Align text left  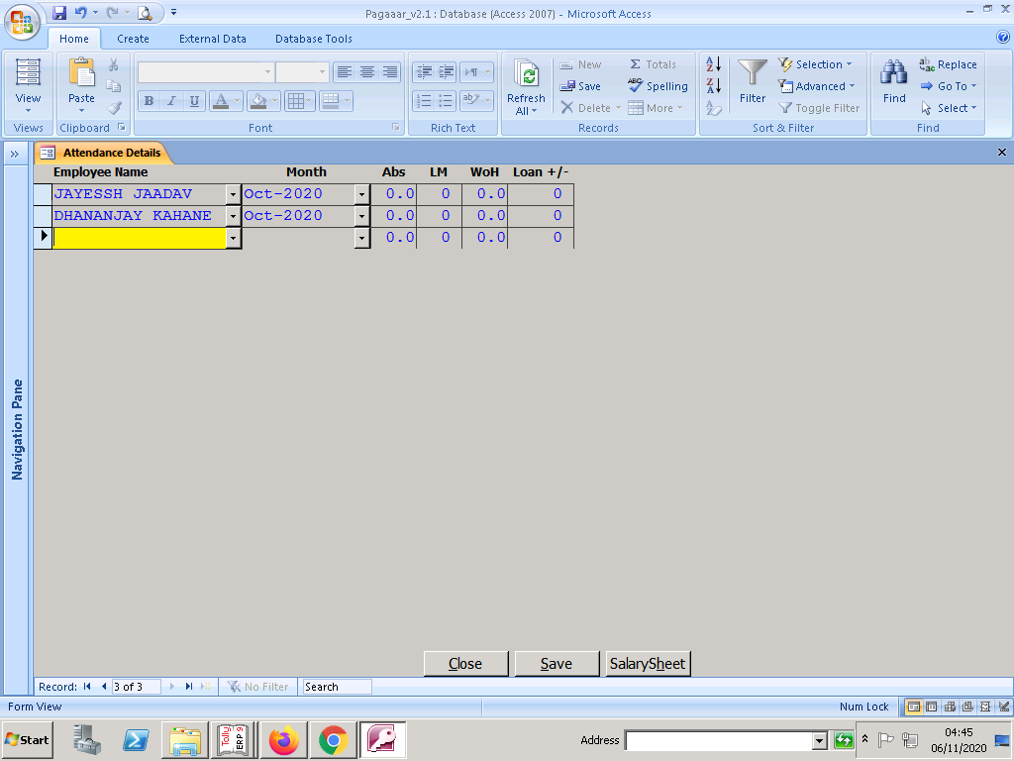pos(345,71)
